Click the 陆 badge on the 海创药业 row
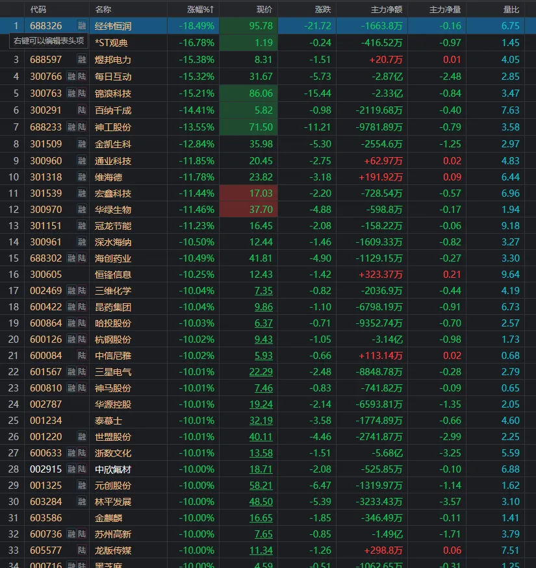Image resolution: width=536 pixels, height=568 pixels. pos(82,258)
